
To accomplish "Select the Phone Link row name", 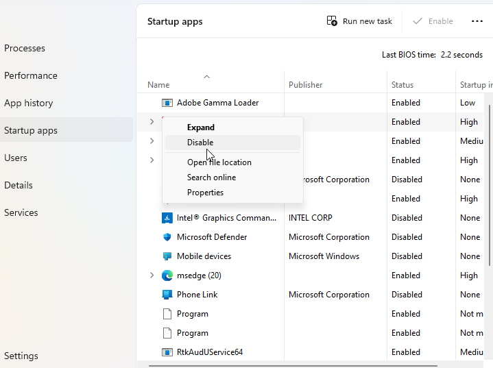I will [197, 295].
